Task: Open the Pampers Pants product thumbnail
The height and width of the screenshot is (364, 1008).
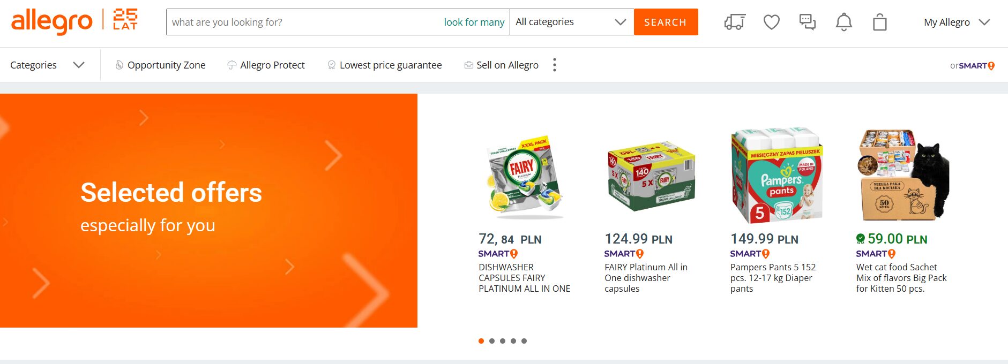Action: tap(776, 176)
